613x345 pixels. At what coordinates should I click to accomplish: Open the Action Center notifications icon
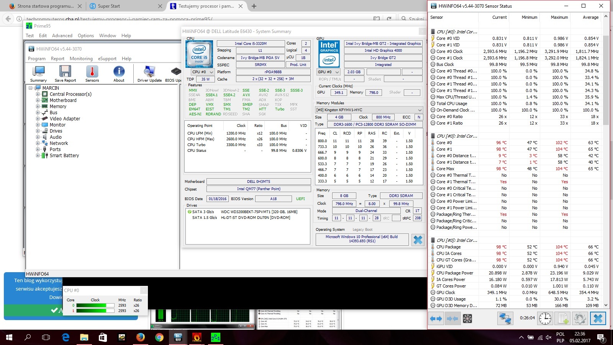602,338
